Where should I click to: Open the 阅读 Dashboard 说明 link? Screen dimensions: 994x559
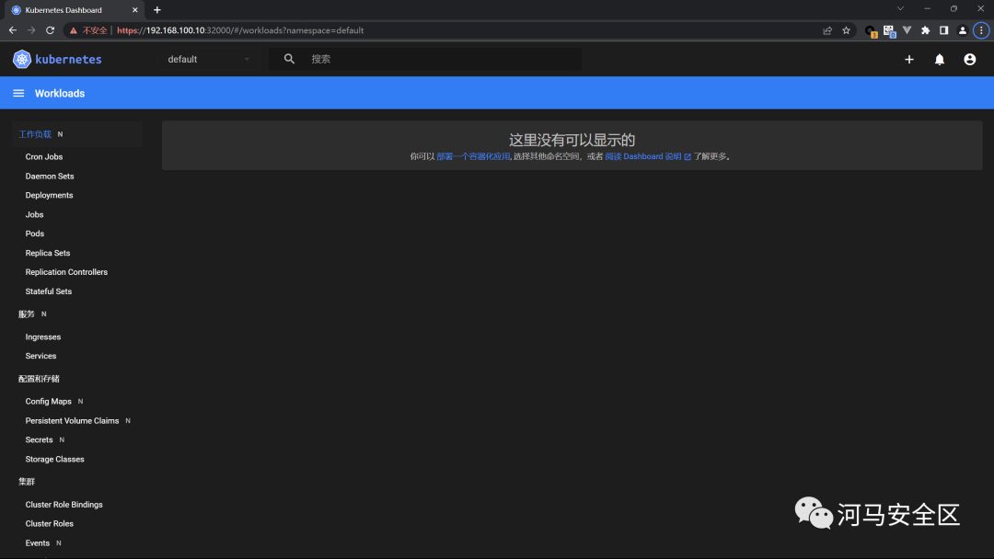[x=645, y=156]
